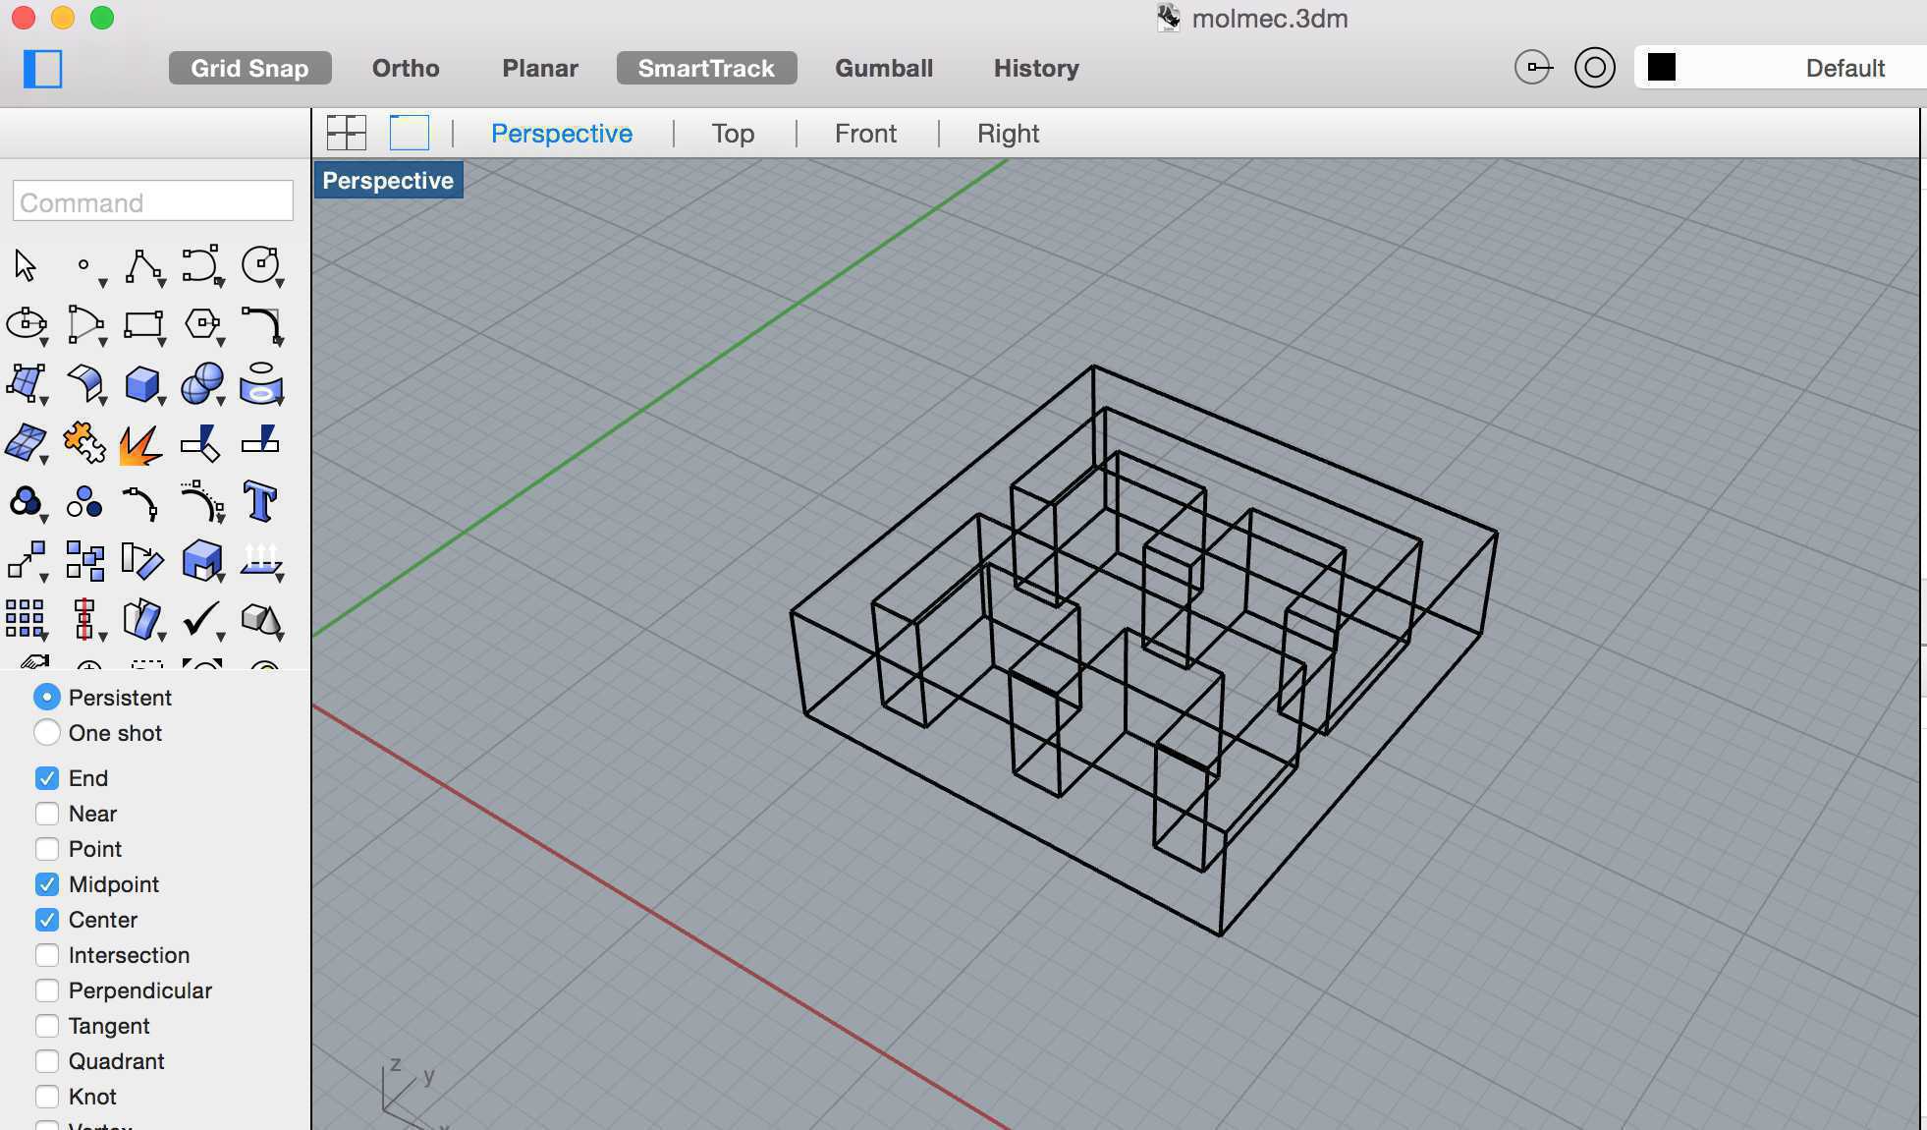
Task: Select the rectangular Array tool
Action: click(x=26, y=620)
